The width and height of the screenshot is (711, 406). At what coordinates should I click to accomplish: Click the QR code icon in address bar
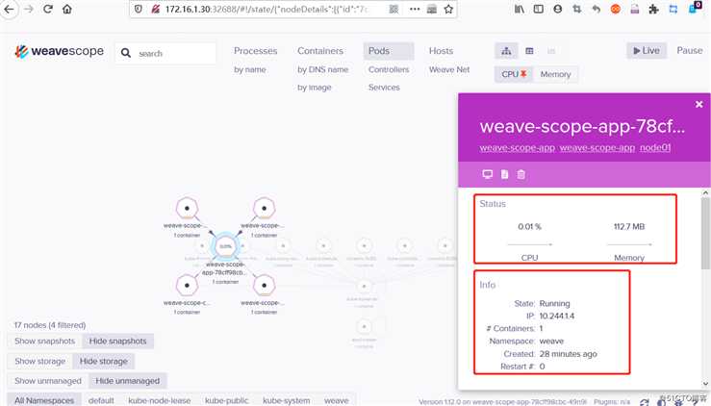[394, 9]
